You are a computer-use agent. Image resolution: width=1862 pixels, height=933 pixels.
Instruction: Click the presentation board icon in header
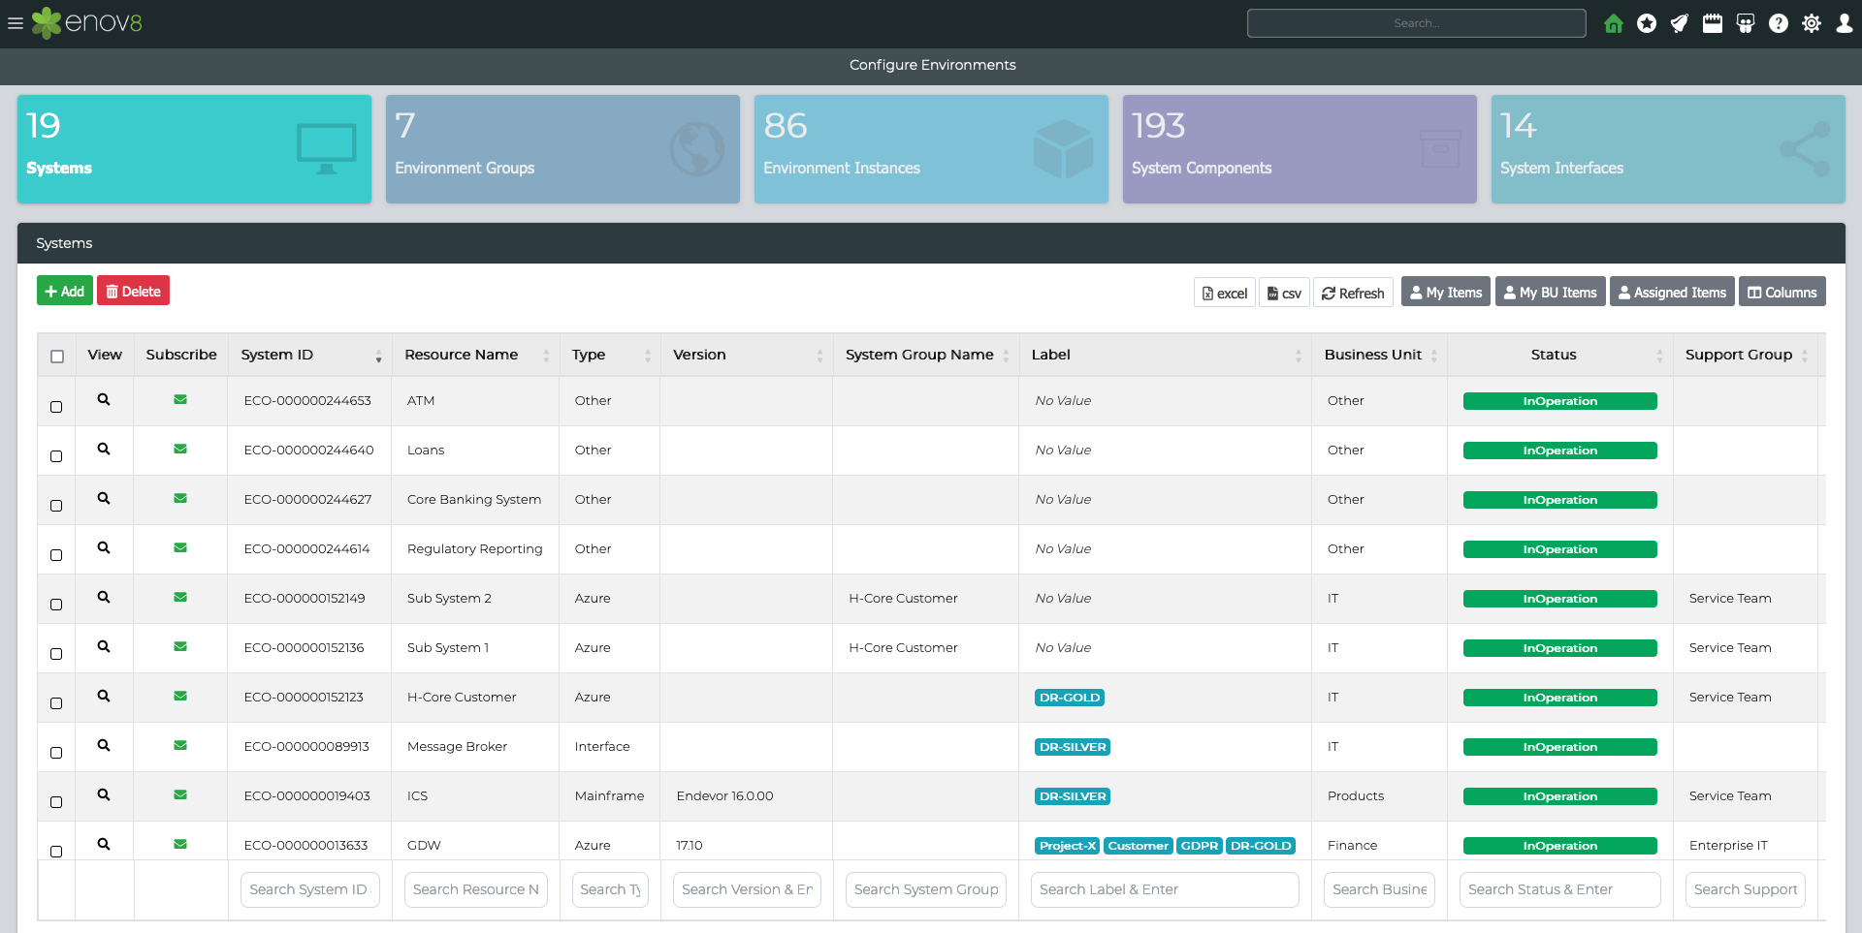pos(1746,23)
